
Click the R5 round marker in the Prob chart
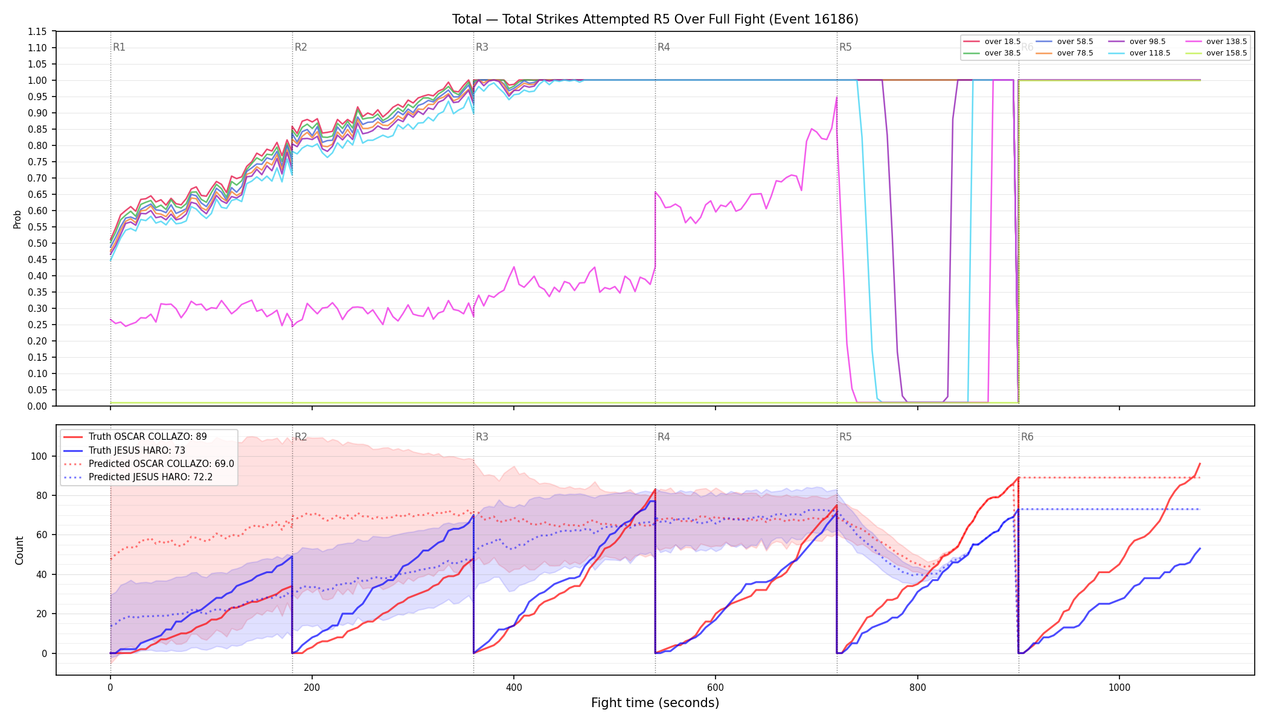coord(845,47)
